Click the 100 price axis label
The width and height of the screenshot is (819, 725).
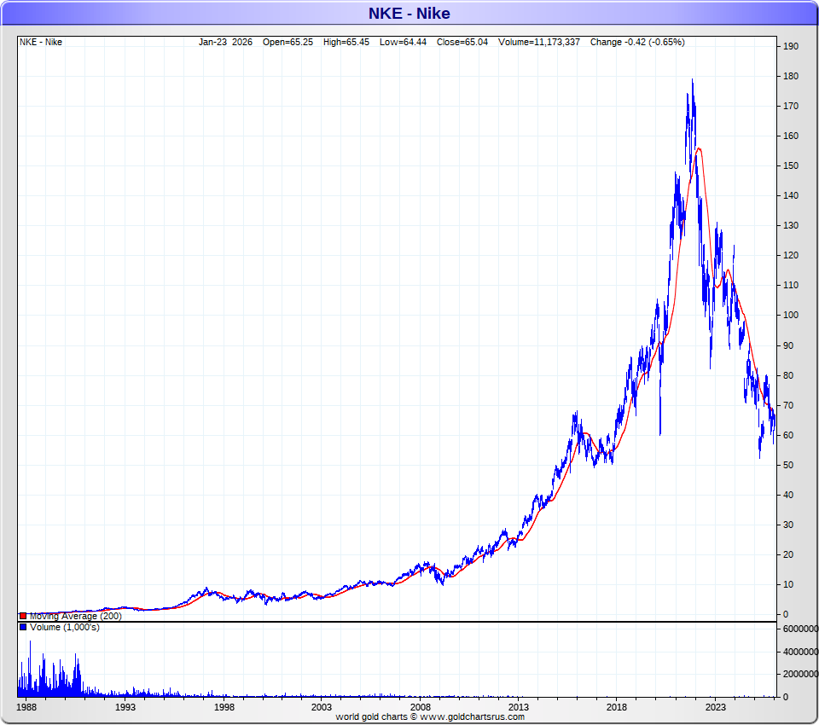pos(791,315)
